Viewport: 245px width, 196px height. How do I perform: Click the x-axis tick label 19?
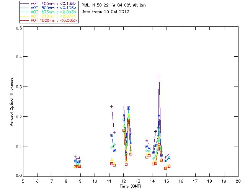[224, 181]
